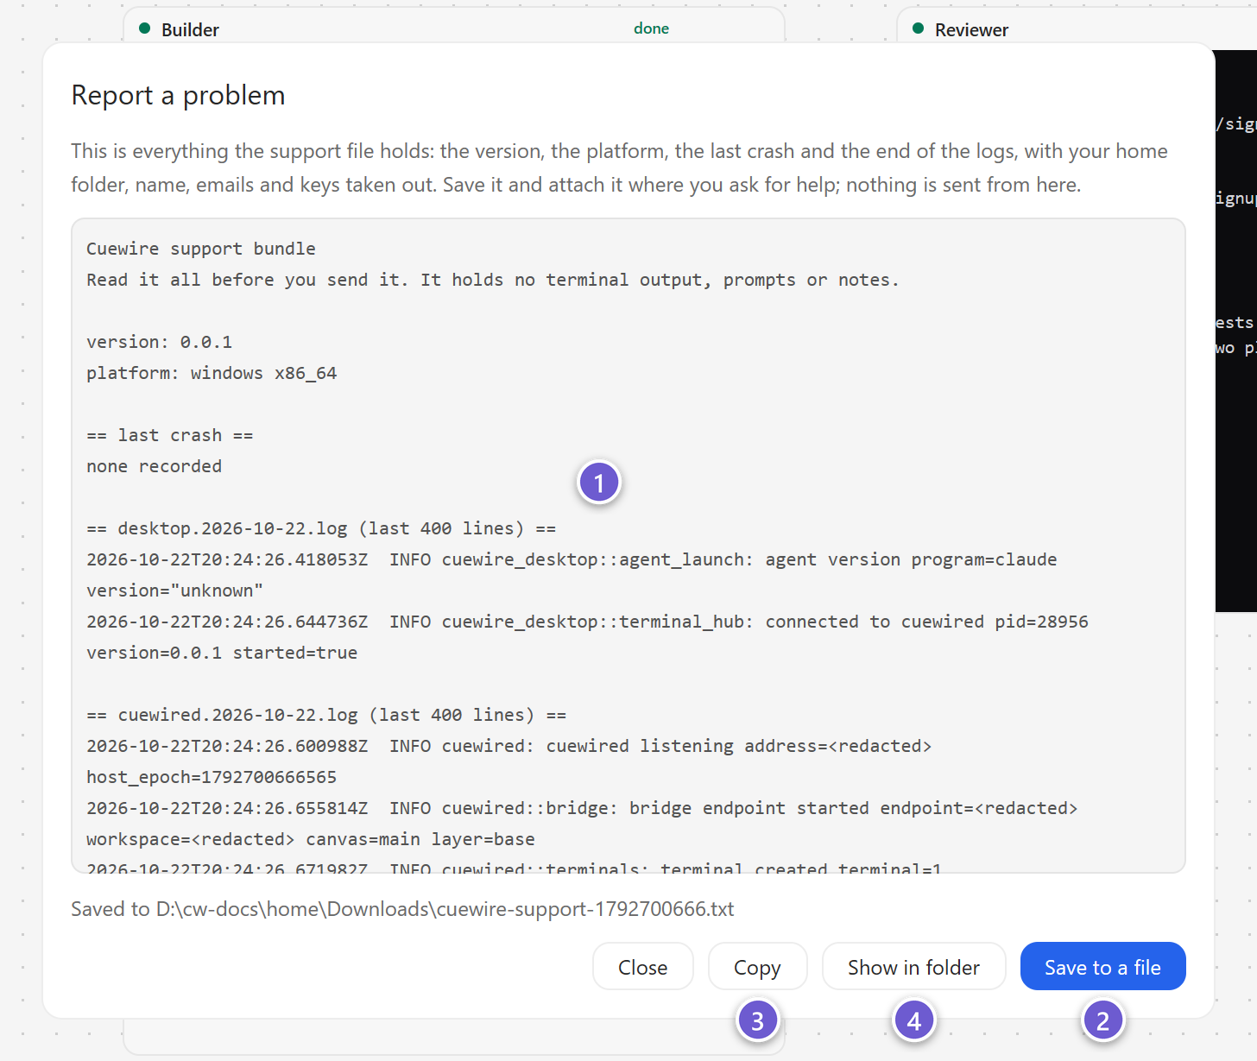Viewport: 1257px width, 1061px height.
Task: Click the cuewired listening address log line
Action: tap(509, 746)
